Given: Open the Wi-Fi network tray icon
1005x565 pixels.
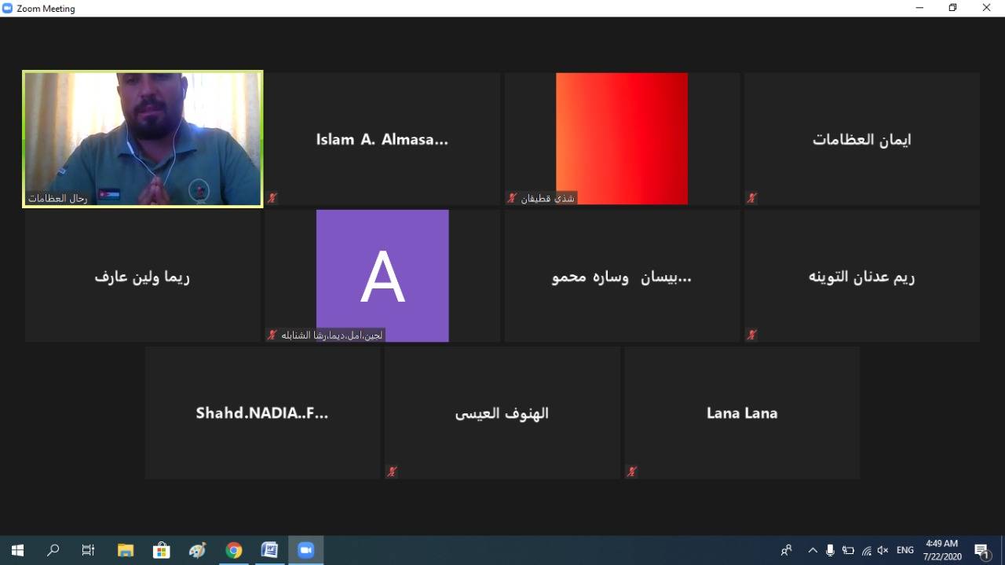Looking at the screenshot, I should coord(866,550).
